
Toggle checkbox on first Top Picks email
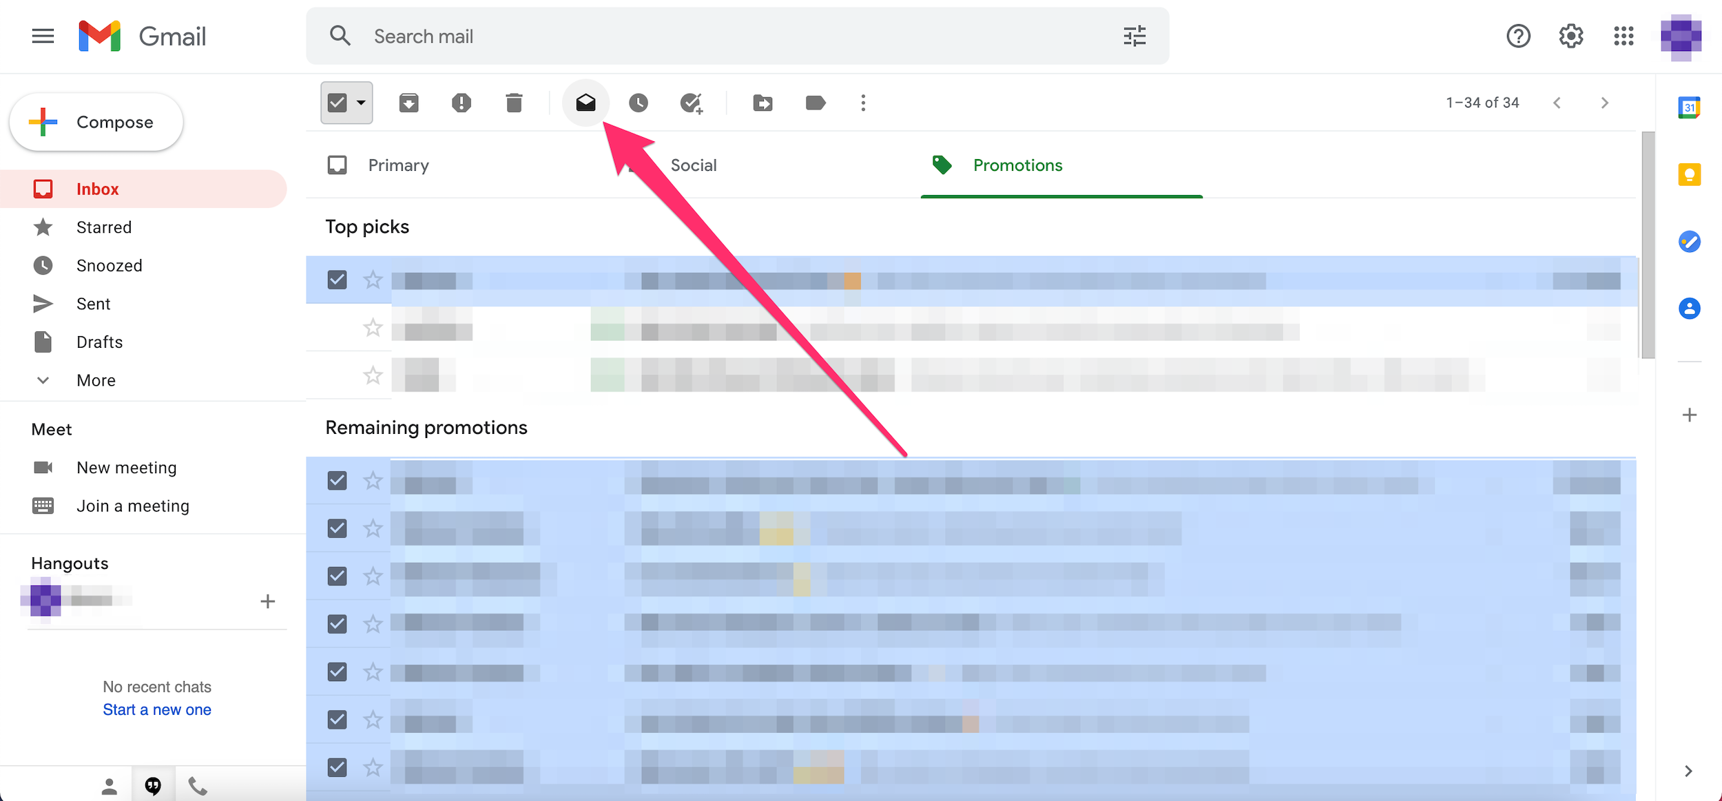point(337,278)
